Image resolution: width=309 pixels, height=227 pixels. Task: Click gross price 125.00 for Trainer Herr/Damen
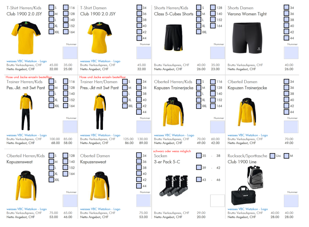point(128,139)
